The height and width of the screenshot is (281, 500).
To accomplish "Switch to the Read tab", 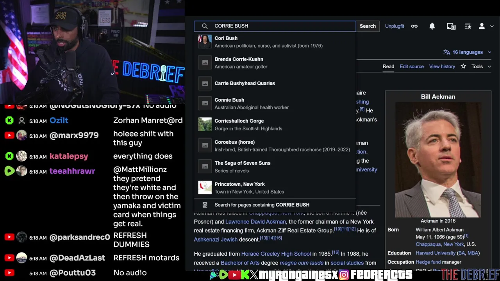I will pyautogui.click(x=388, y=66).
